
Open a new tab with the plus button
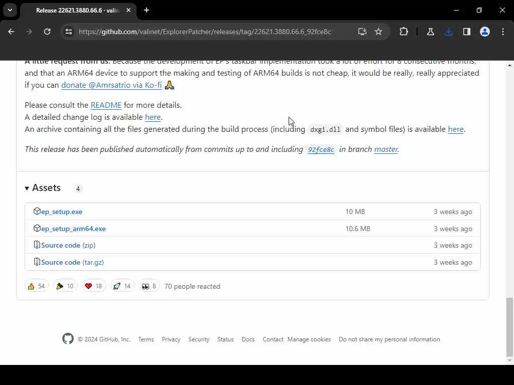coord(147,10)
